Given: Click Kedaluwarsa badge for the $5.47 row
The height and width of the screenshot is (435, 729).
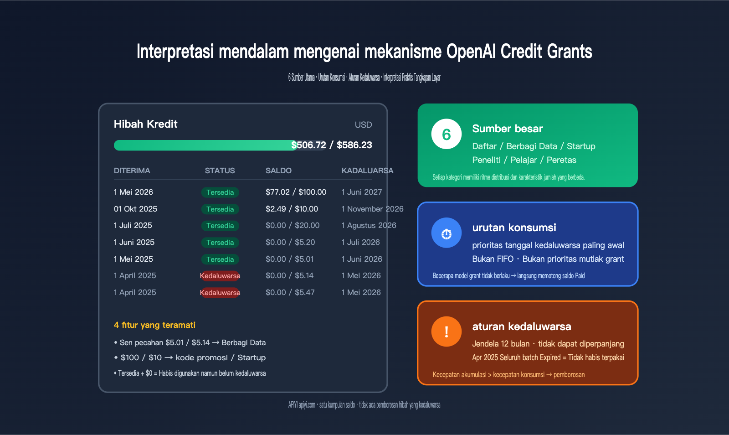Looking at the screenshot, I should 220,293.
